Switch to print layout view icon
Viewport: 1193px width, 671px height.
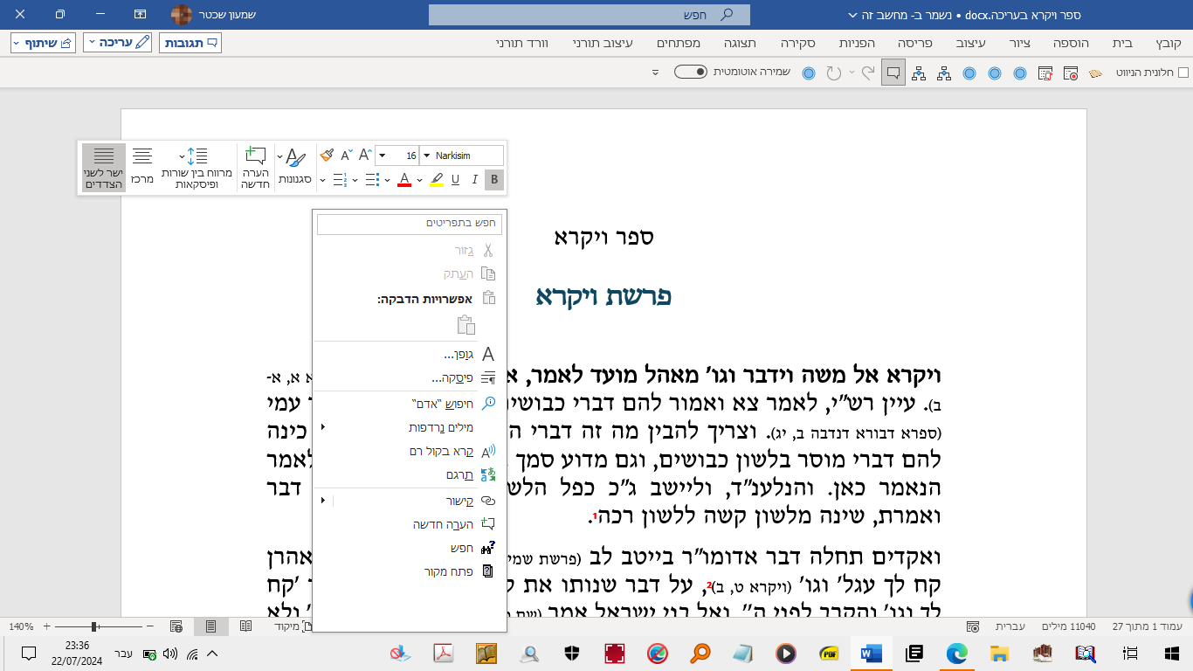pos(210,626)
